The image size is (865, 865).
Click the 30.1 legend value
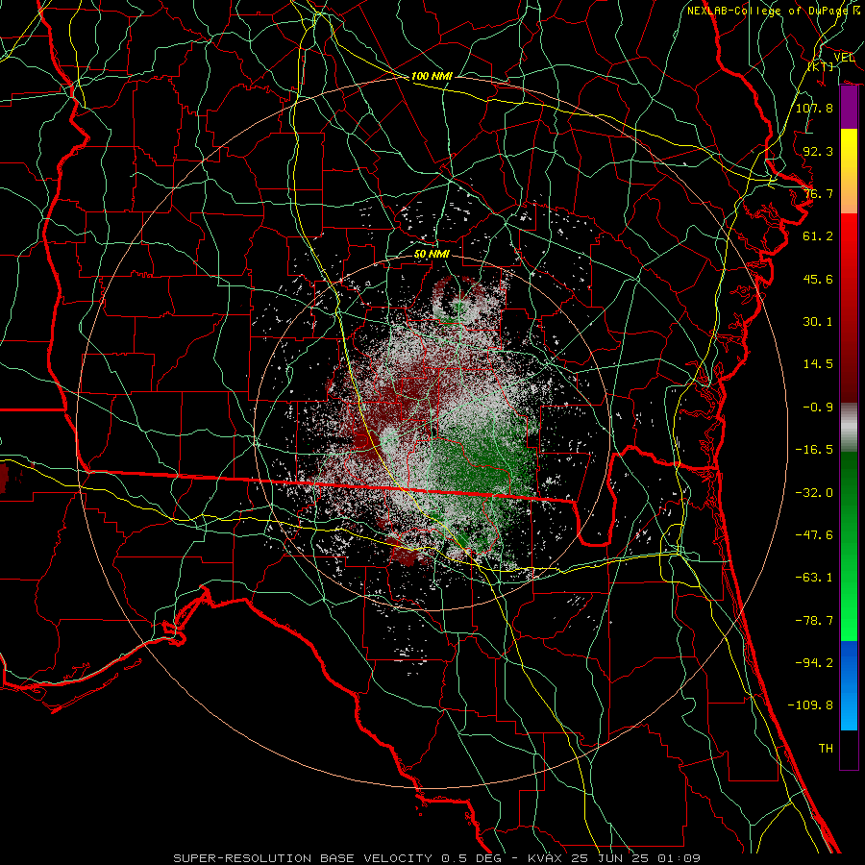pyautogui.click(x=818, y=322)
